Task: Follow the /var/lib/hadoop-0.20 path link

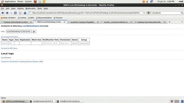Action: [x=32, y=26]
